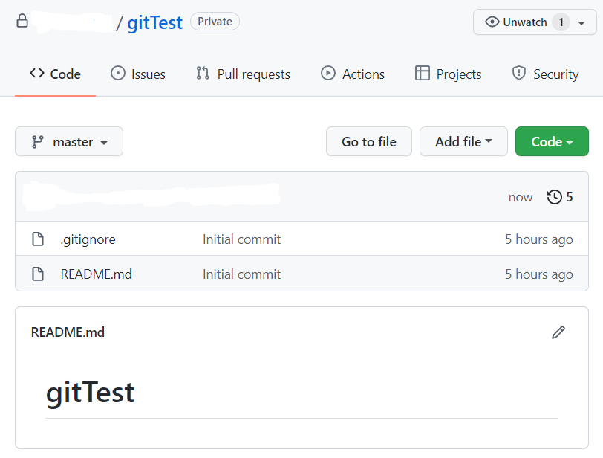Image resolution: width=603 pixels, height=458 pixels.
Task: Expand the Add file dropdown
Action: point(463,142)
